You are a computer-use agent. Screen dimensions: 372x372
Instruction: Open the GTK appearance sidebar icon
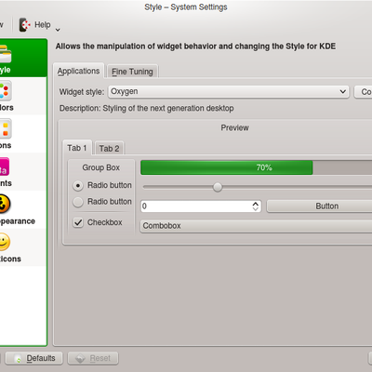(x=5, y=204)
